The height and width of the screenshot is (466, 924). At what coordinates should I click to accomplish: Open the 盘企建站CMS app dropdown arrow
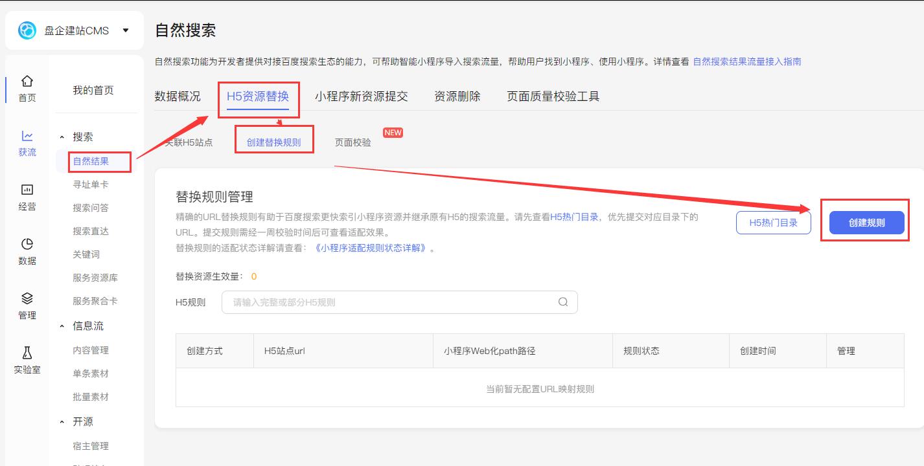pos(125,30)
